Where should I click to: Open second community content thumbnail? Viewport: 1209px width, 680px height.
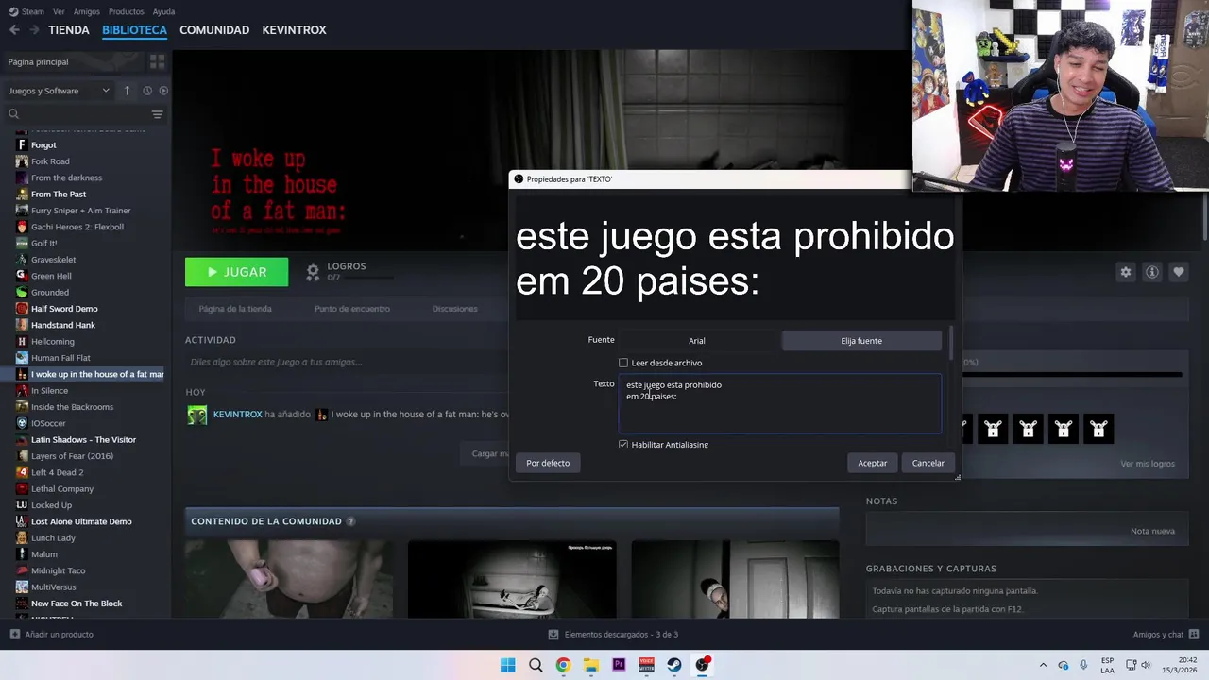512,579
